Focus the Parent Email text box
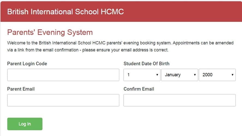 click(63, 100)
